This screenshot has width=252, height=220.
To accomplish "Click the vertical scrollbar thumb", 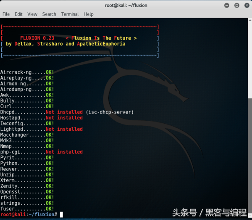I will (250, 155).
